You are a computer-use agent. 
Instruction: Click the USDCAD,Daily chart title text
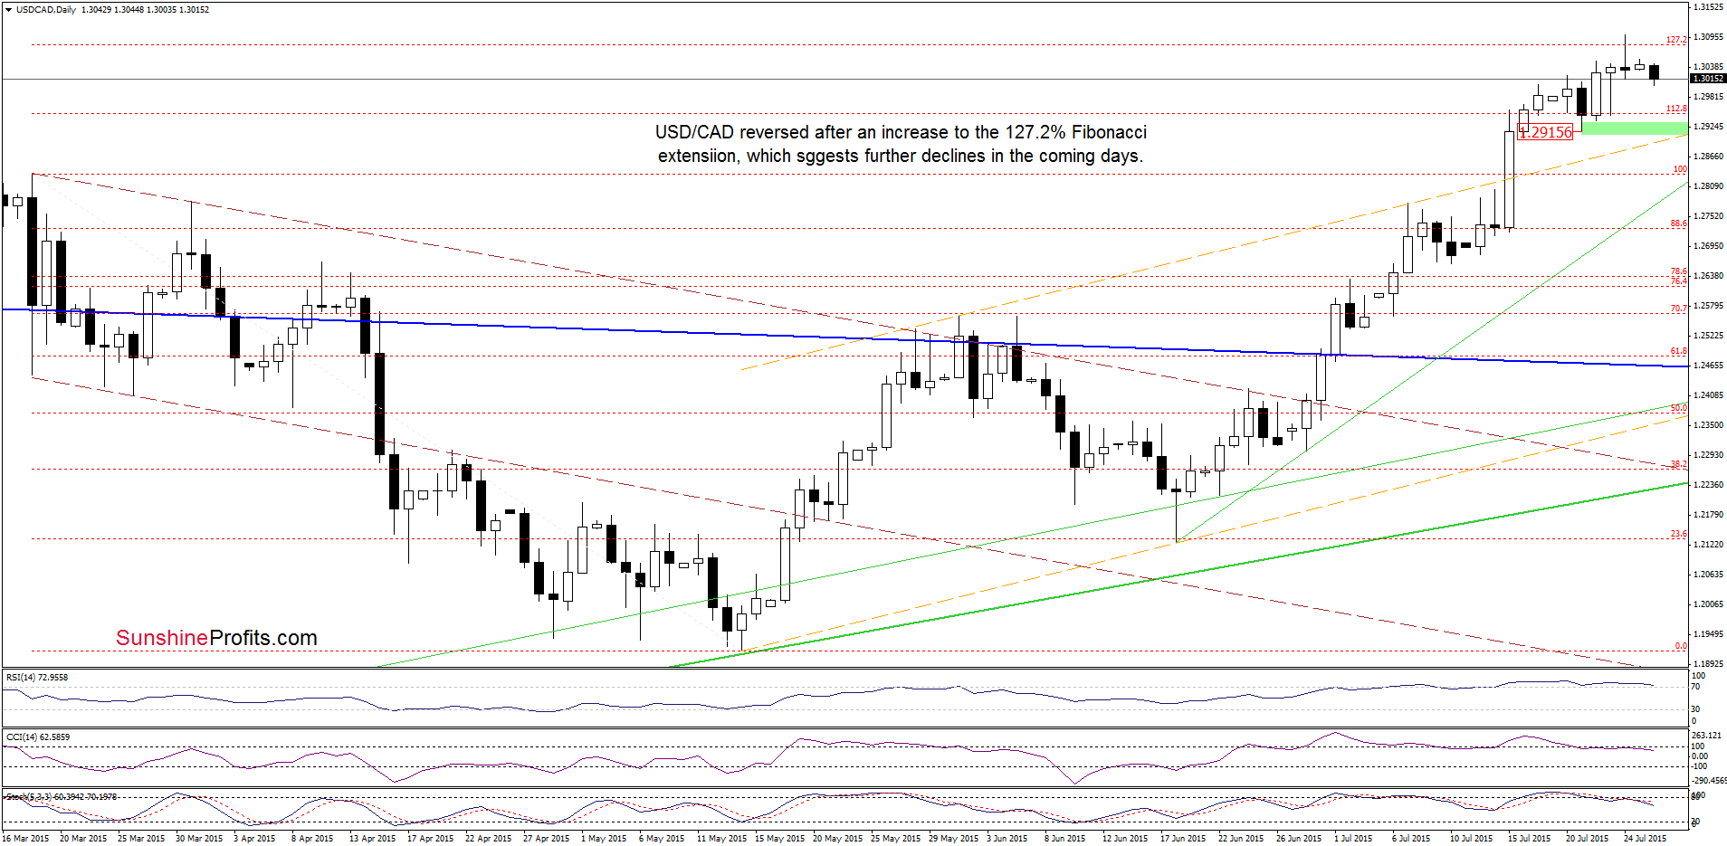click(x=46, y=9)
